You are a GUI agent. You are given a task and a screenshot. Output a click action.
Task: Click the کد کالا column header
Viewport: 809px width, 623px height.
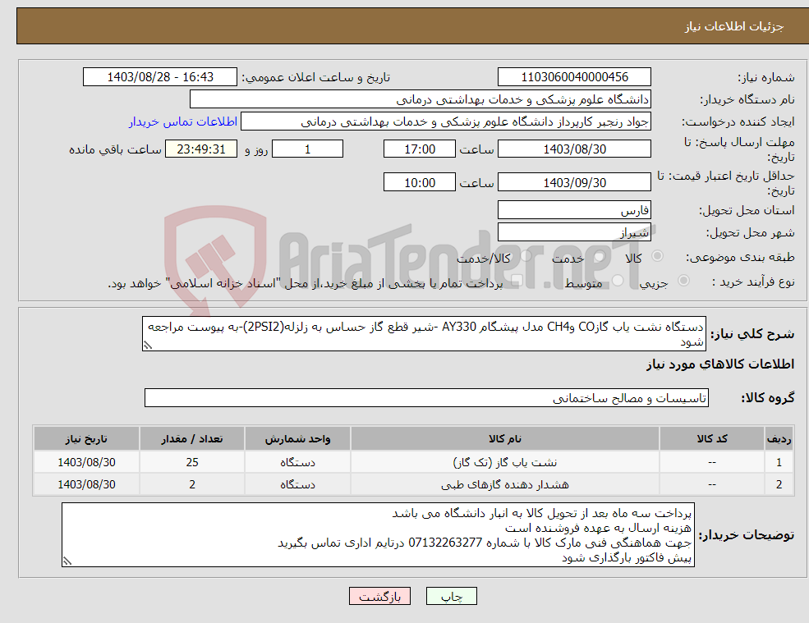[x=712, y=439]
